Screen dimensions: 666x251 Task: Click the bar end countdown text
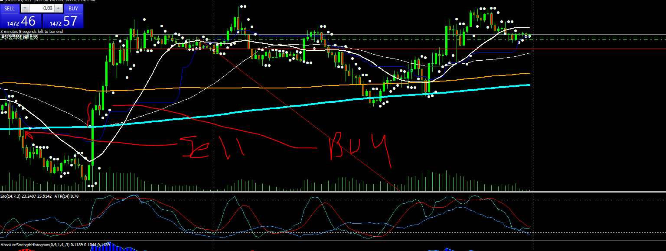tap(31, 31)
